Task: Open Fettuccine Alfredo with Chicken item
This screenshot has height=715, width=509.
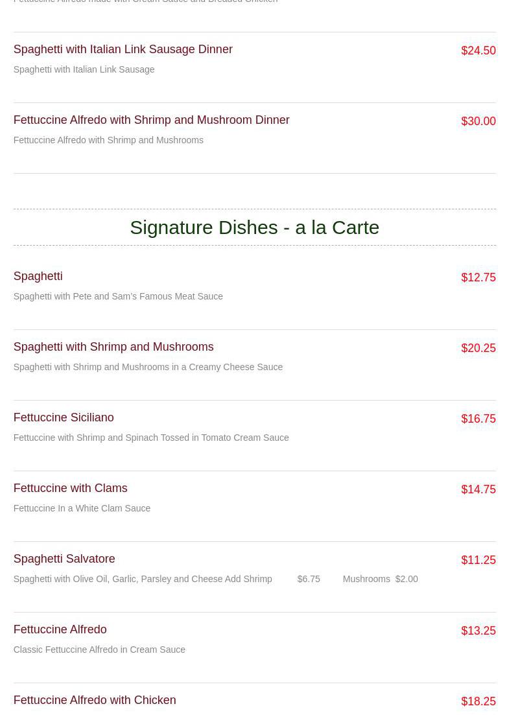Action: tap(95, 700)
